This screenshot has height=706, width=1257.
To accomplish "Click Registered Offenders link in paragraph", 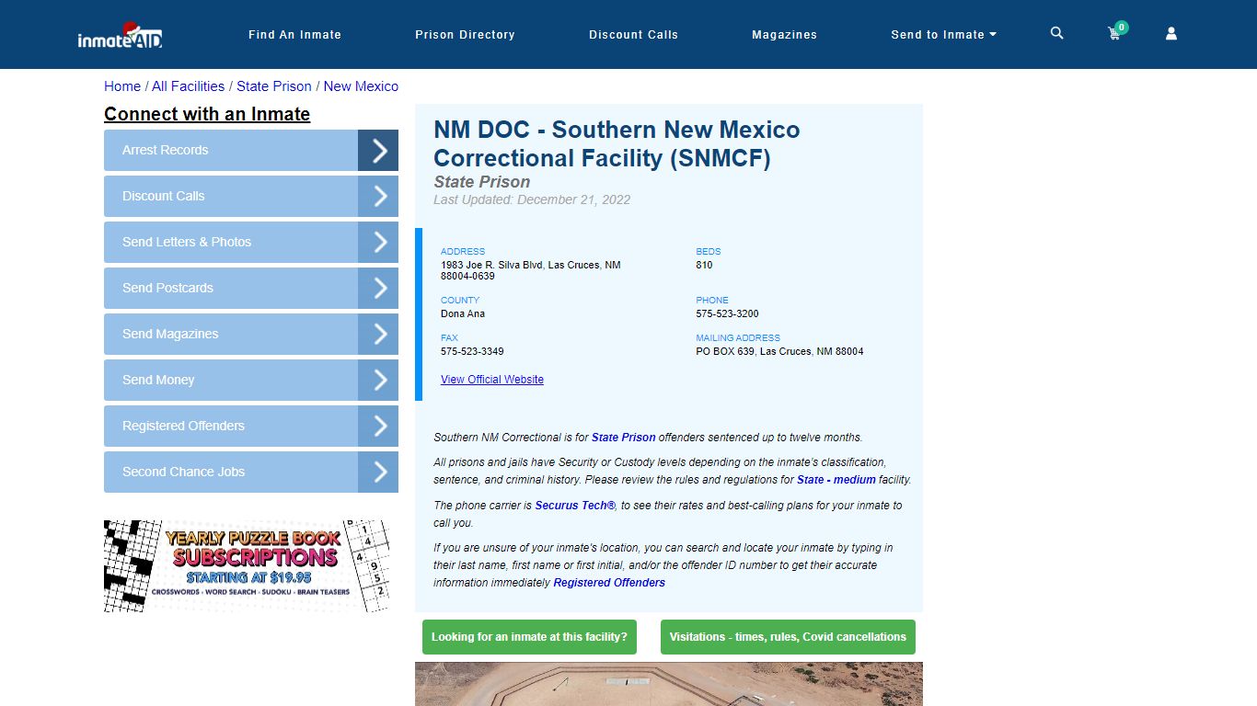I will [609, 583].
